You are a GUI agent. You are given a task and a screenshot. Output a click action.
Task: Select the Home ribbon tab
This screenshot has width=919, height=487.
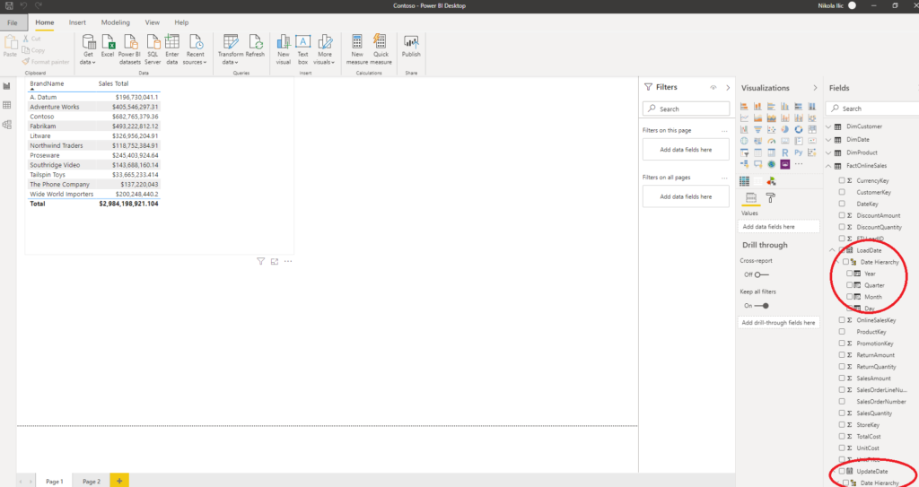tap(45, 22)
